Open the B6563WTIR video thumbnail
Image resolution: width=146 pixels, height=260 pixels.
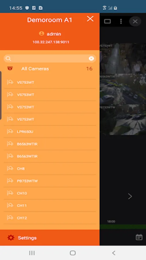(x=123, y=89)
